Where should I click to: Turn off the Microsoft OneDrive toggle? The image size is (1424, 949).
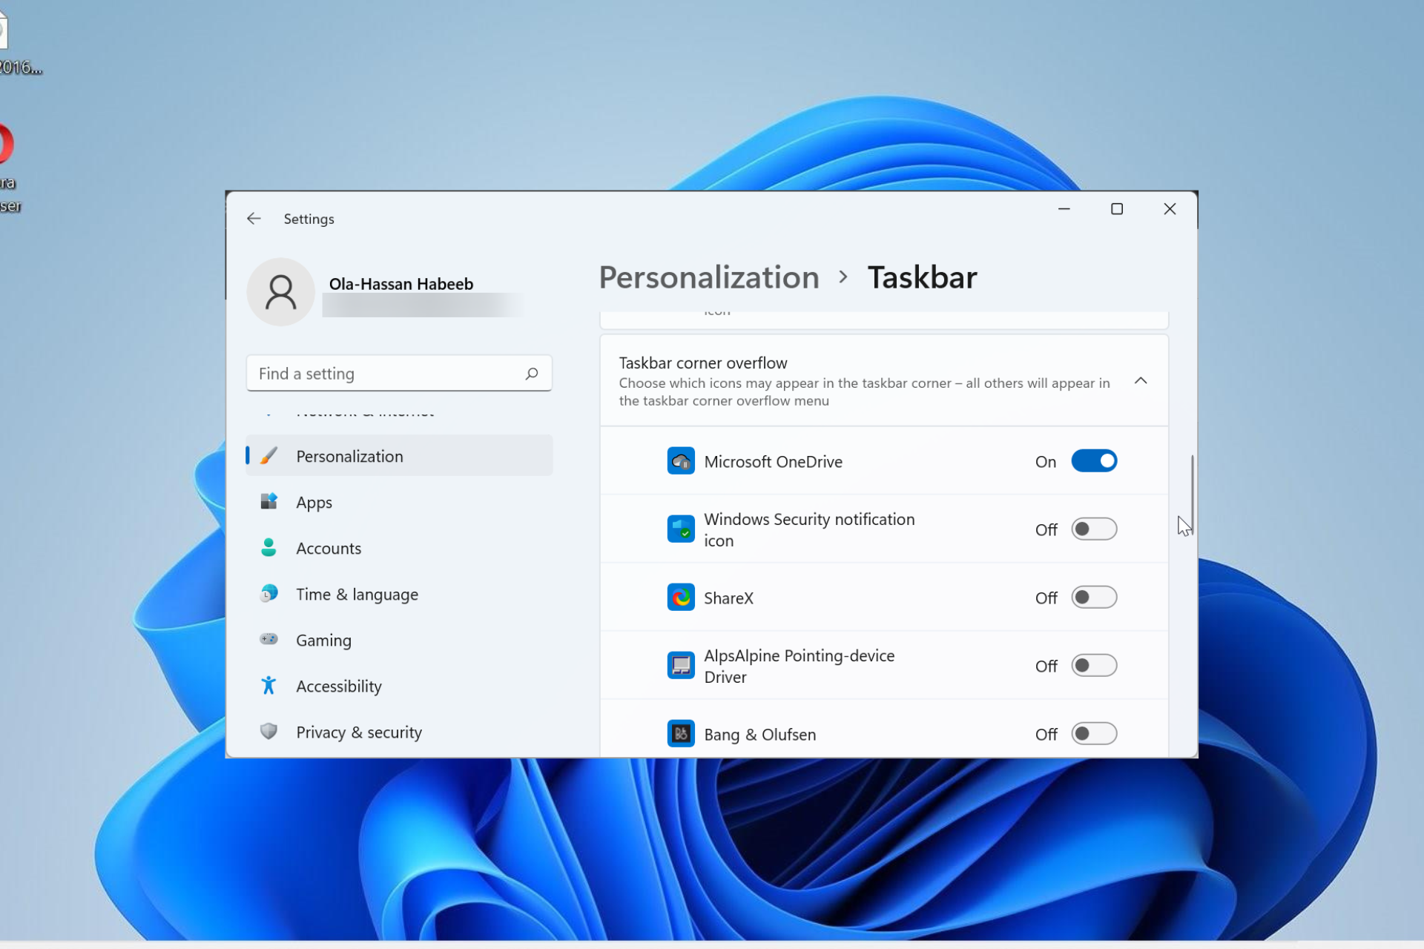coord(1094,460)
